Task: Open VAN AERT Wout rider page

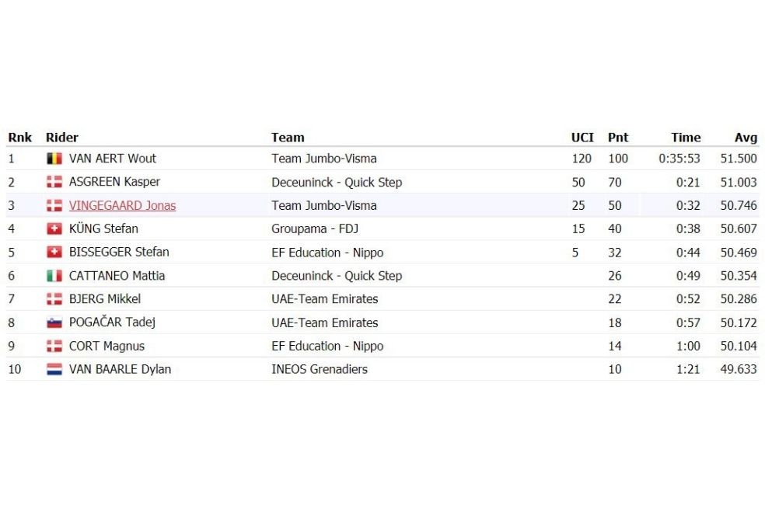Action: coord(113,159)
